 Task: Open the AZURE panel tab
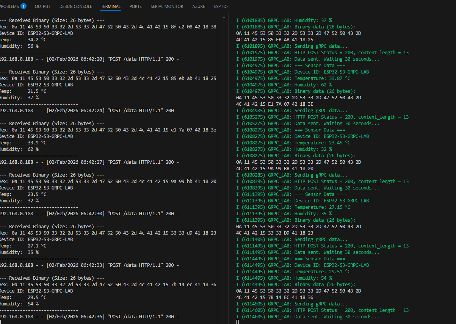[x=199, y=6]
